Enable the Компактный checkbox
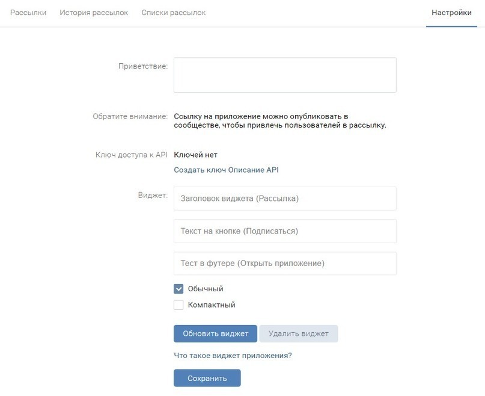 point(178,305)
